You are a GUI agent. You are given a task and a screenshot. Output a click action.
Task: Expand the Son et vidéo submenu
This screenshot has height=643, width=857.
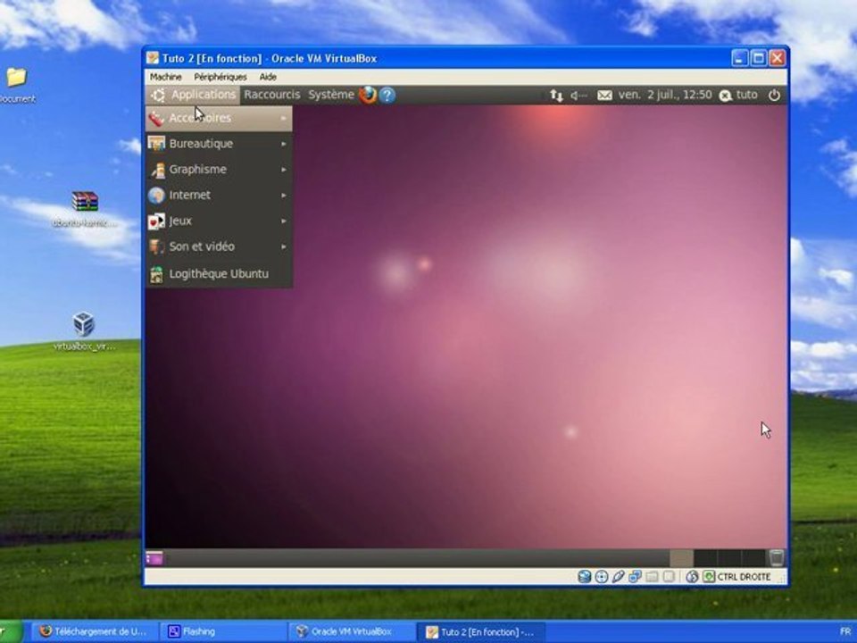point(219,246)
